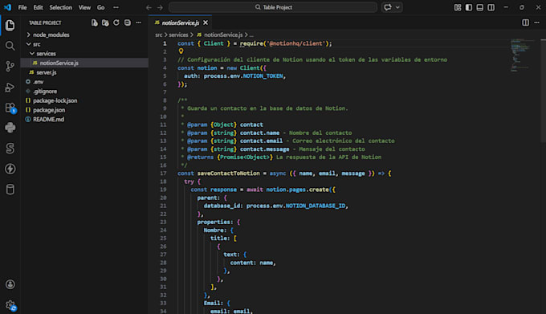Viewport: 546px width, 314px height.
Task: Open the database icon in activity bar
Action: [x=10, y=190]
